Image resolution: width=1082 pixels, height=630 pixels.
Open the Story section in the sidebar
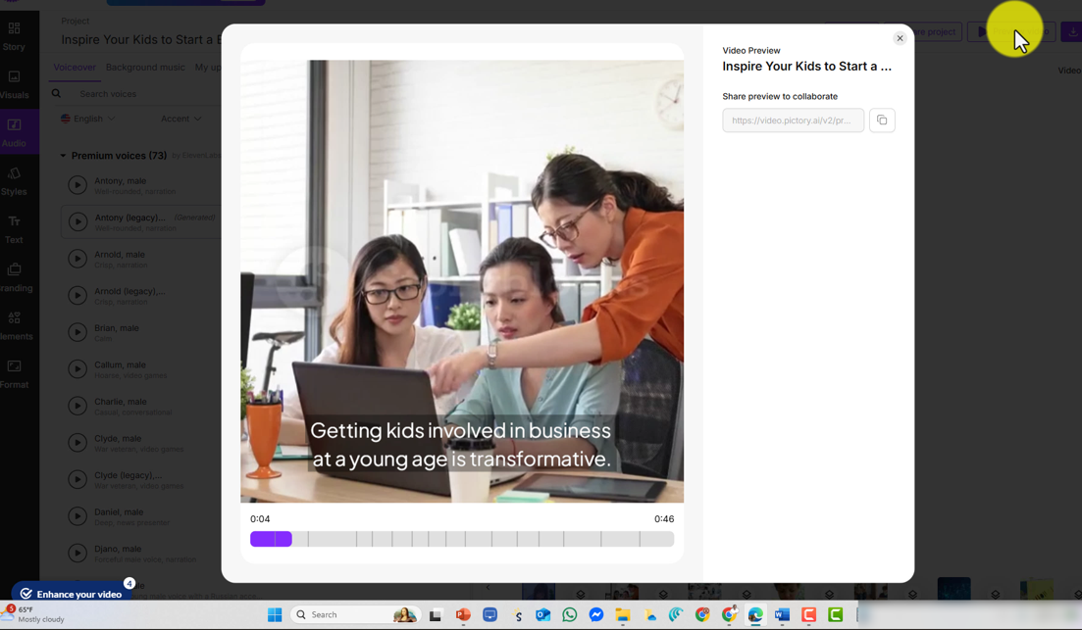click(14, 36)
